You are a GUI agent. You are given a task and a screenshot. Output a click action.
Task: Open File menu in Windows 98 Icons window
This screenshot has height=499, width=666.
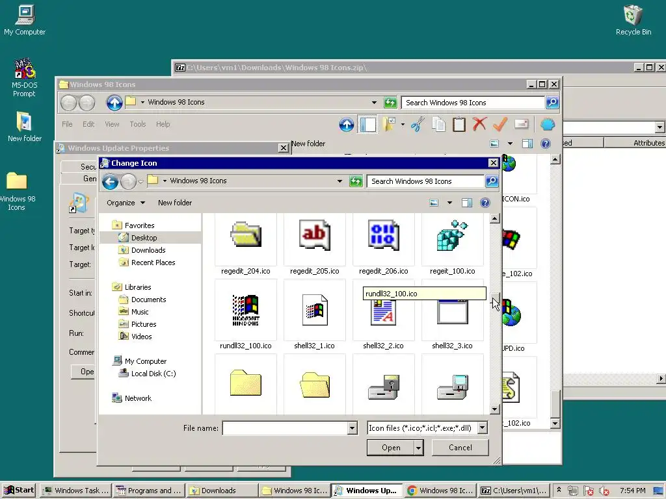[x=67, y=124]
